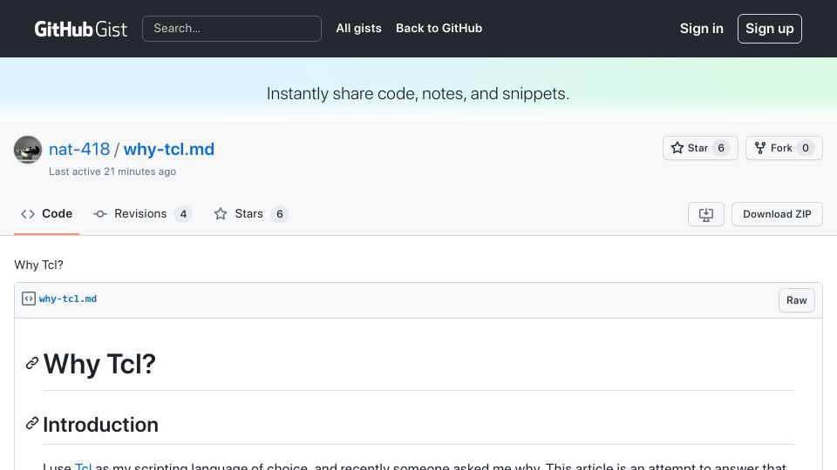View the Raw file
This screenshot has width=837, height=470.
796,300
